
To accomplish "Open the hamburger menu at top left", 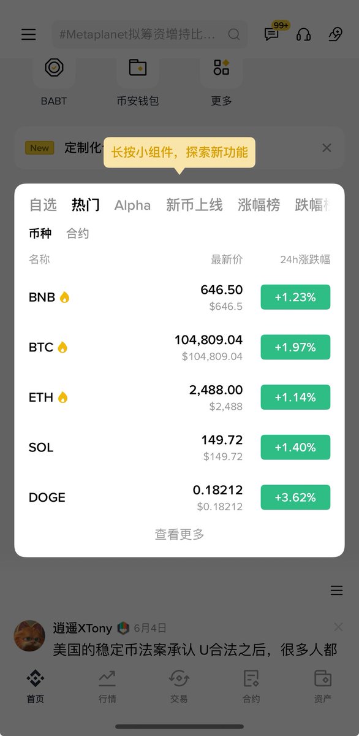I will (x=29, y=34).
